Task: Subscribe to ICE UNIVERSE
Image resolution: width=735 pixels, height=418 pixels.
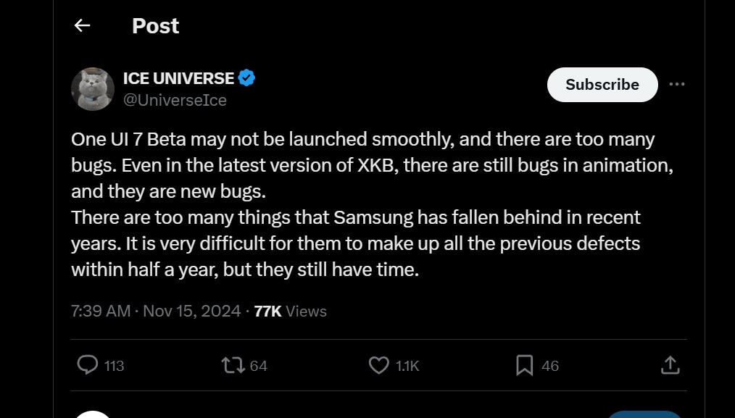Action: (x=602, y=84)
